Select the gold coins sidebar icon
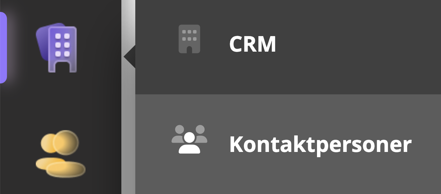Viewport: 441px width, 194px height. [60, 154]
